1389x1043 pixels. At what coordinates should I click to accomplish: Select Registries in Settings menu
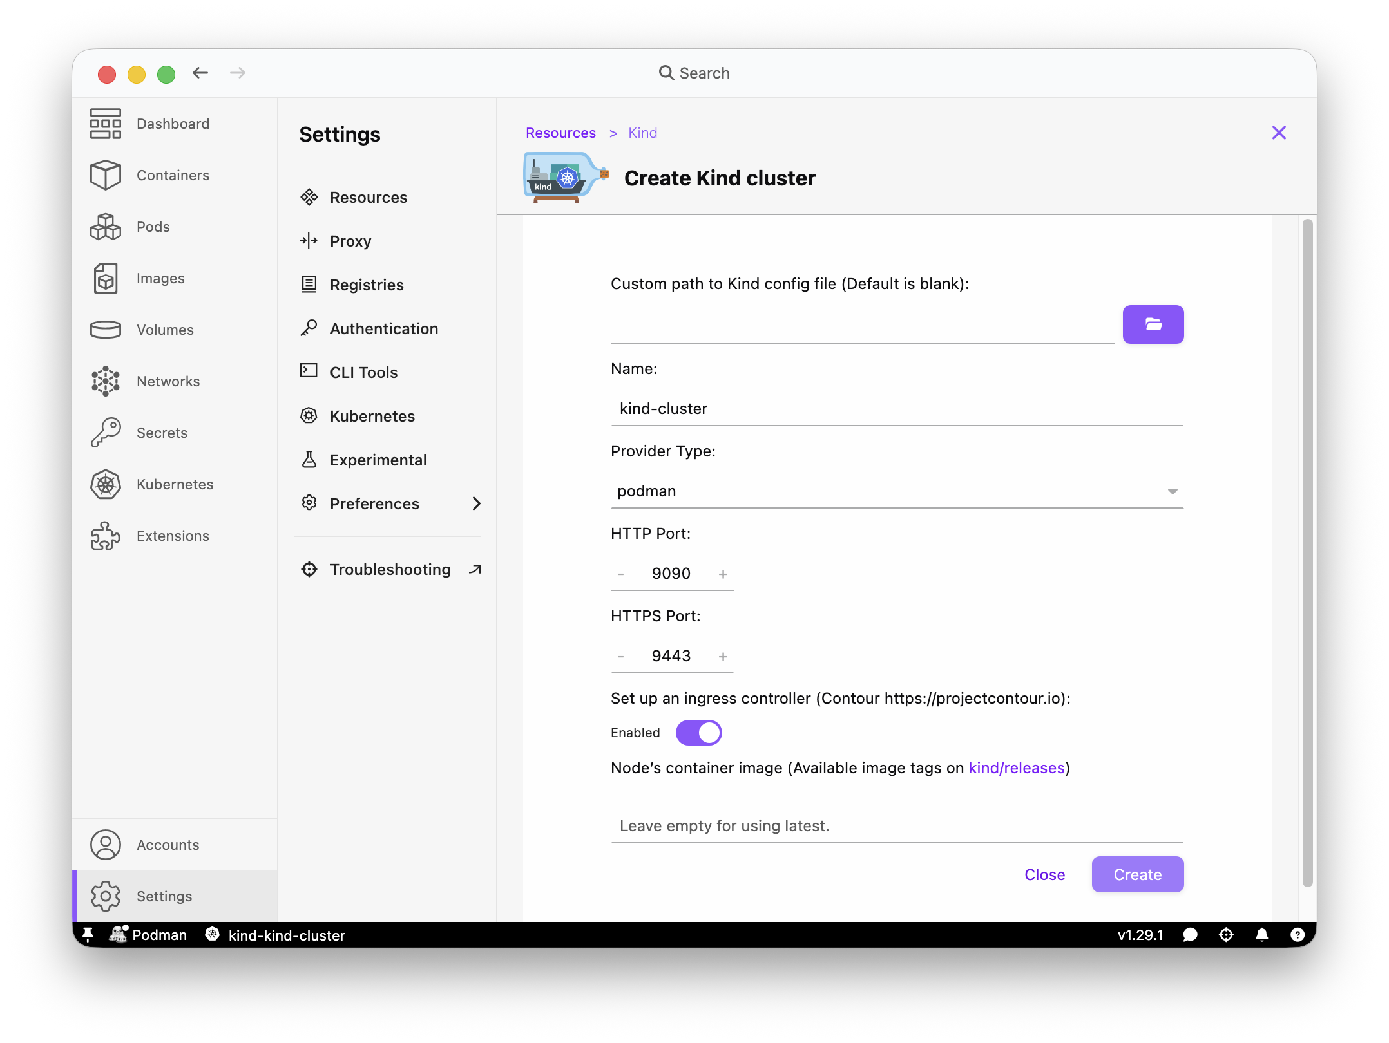point(387,285)
